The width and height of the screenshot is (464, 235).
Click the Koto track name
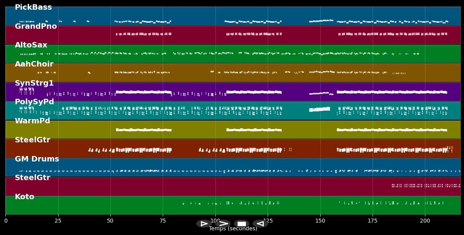(x=25, y=197)
